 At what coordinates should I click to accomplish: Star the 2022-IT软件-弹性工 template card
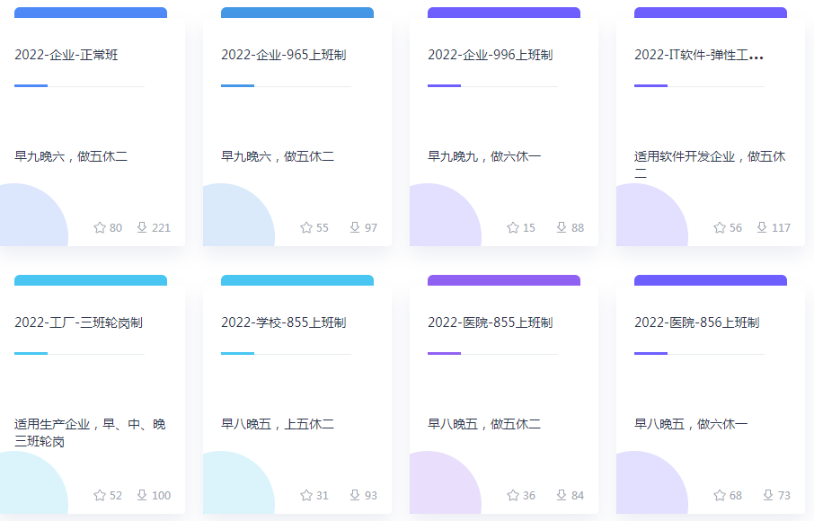[720, 227]
